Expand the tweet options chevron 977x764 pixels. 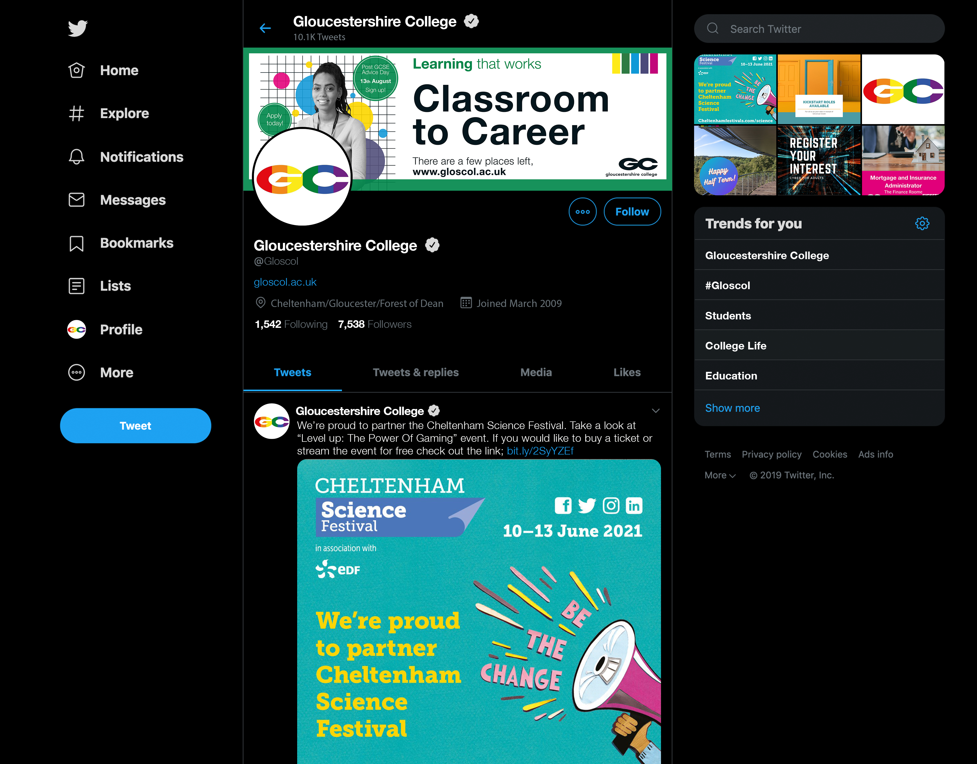[656, 411]
